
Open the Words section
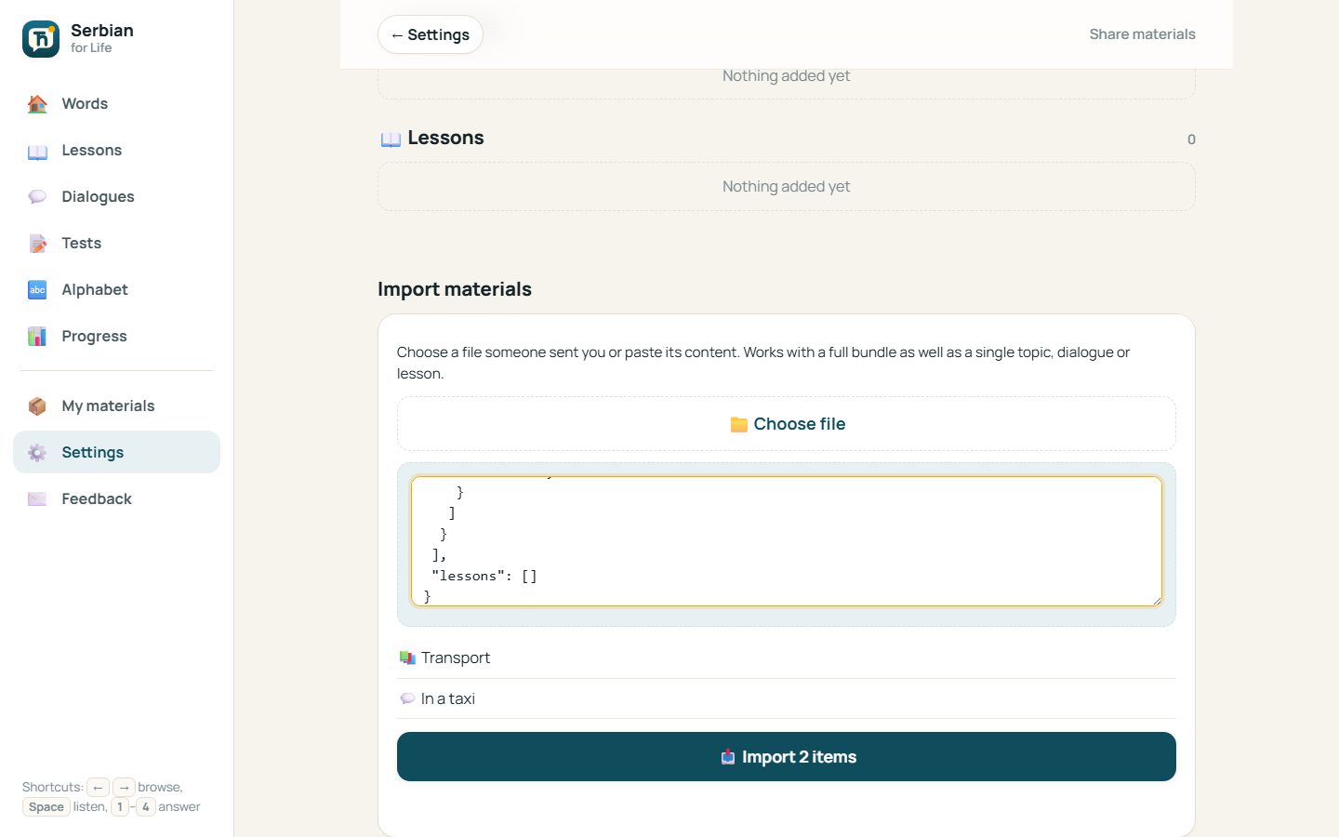click(x=116, y=104)
